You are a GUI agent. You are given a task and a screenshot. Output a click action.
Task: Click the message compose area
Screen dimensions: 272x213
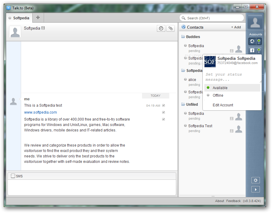coord(92,187)
